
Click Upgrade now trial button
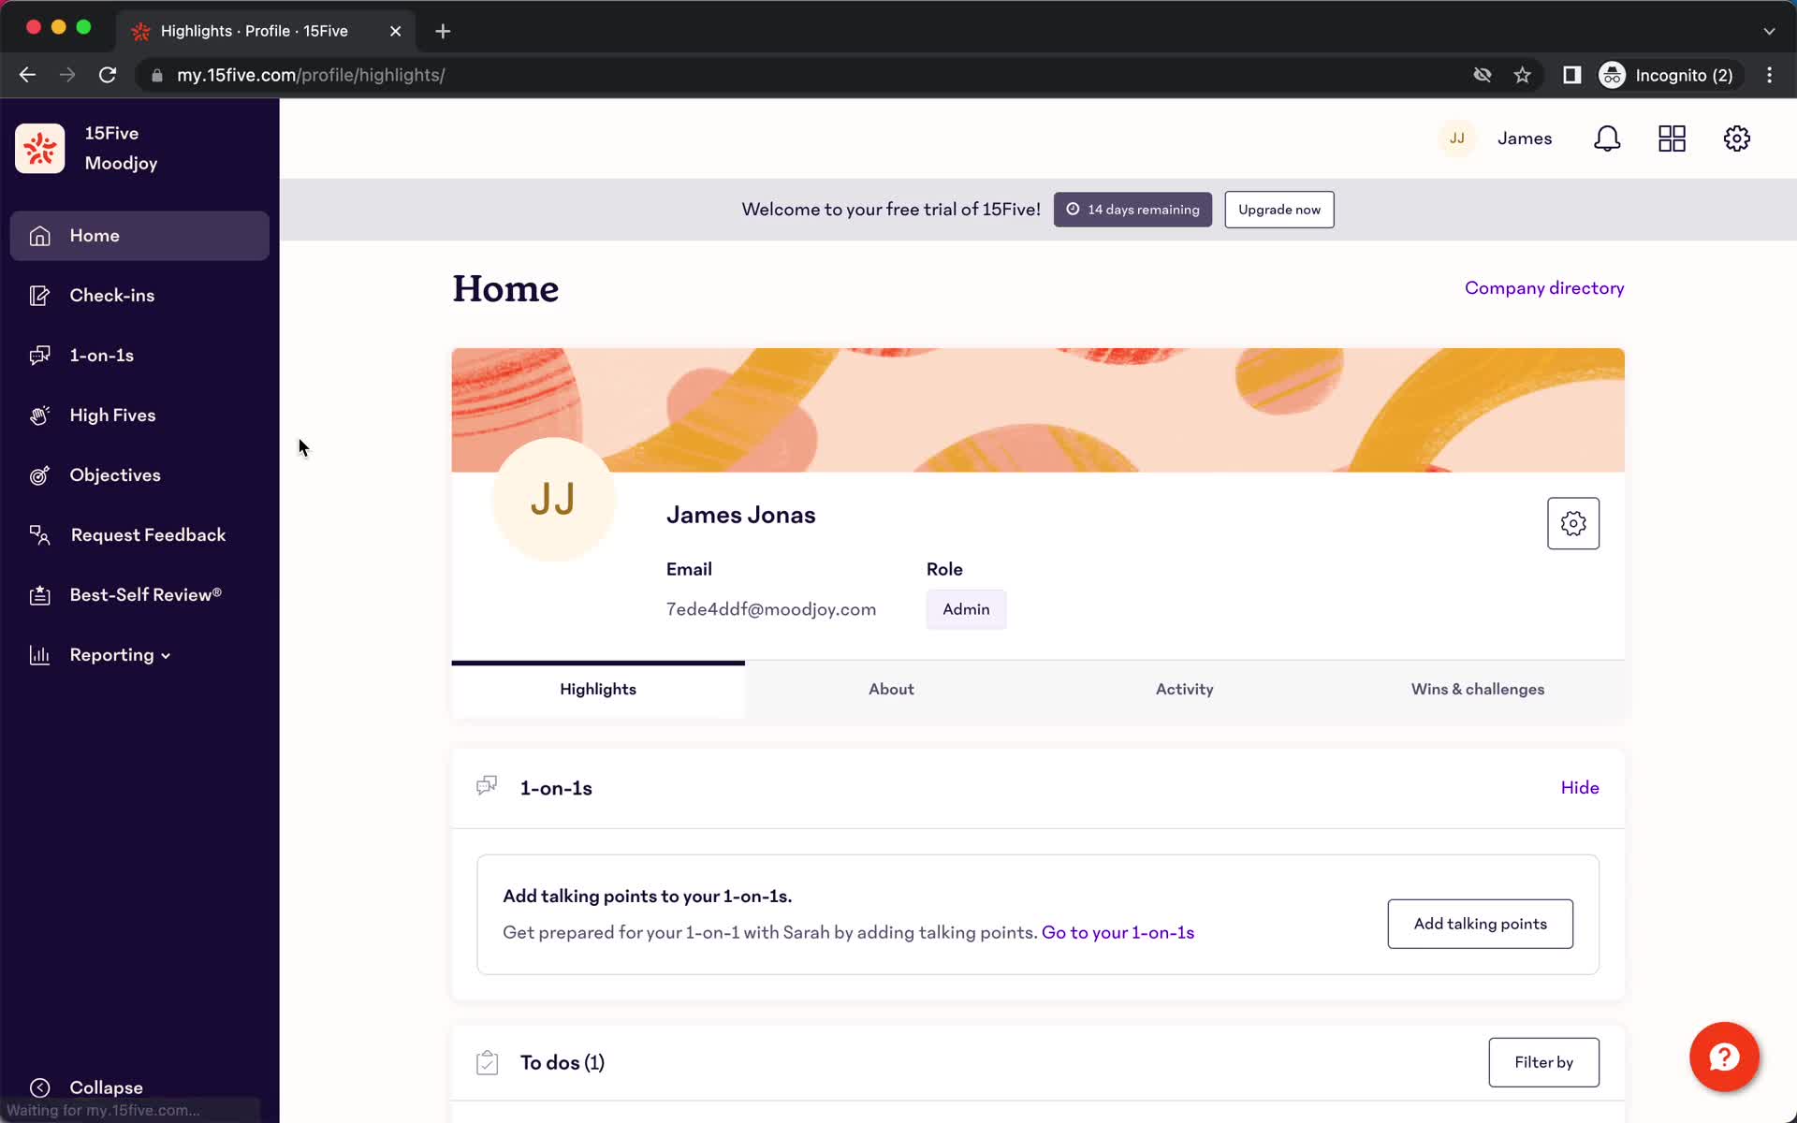pyautogui.click(x=1278, y=210)
